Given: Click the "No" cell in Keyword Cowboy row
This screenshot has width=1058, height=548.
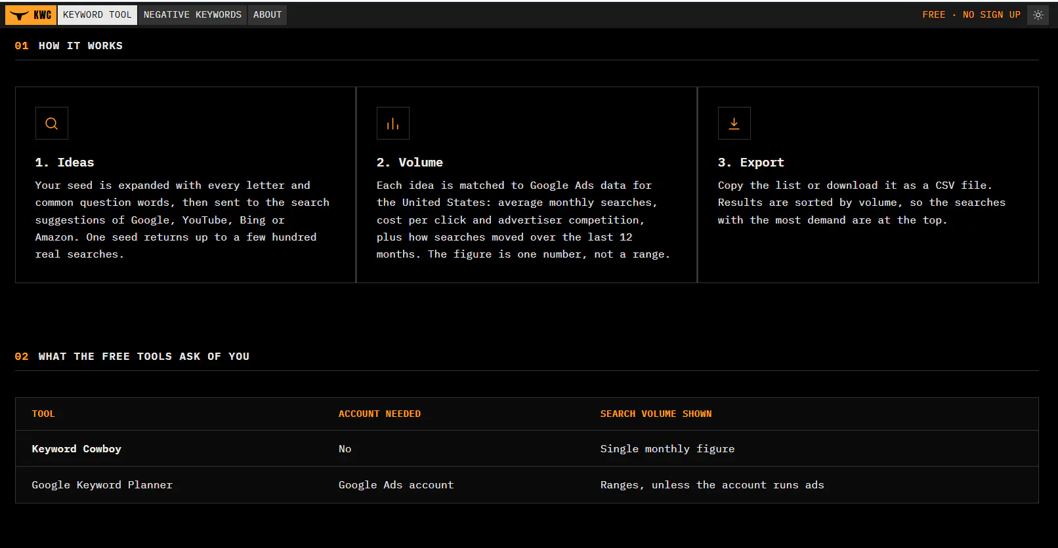Looking at the screenshot, I should tap(345, 449).
